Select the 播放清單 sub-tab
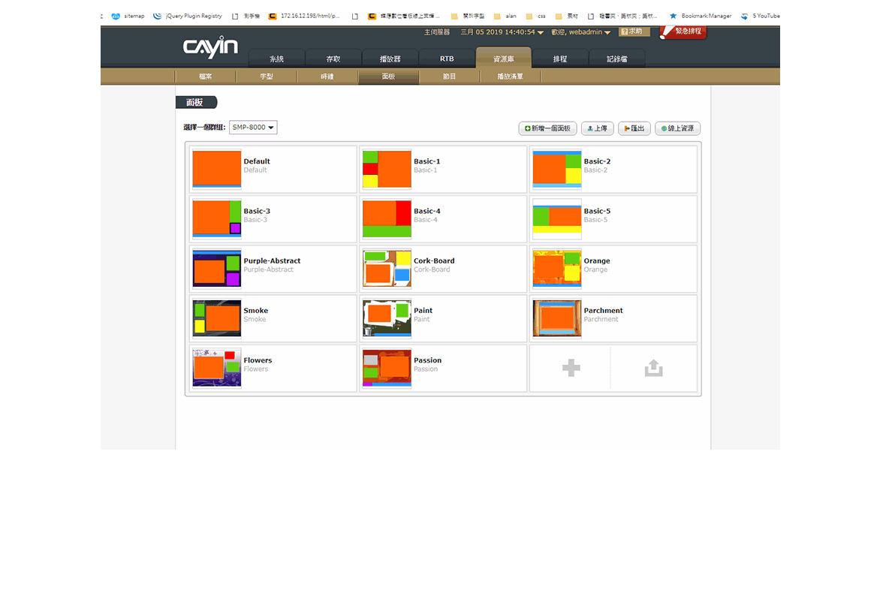 [510, 77]
